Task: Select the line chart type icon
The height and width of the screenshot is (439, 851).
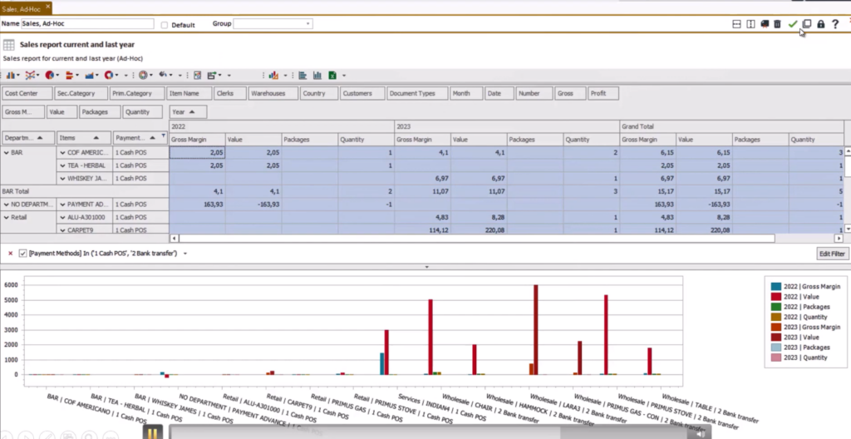Action: click(30, 75)
